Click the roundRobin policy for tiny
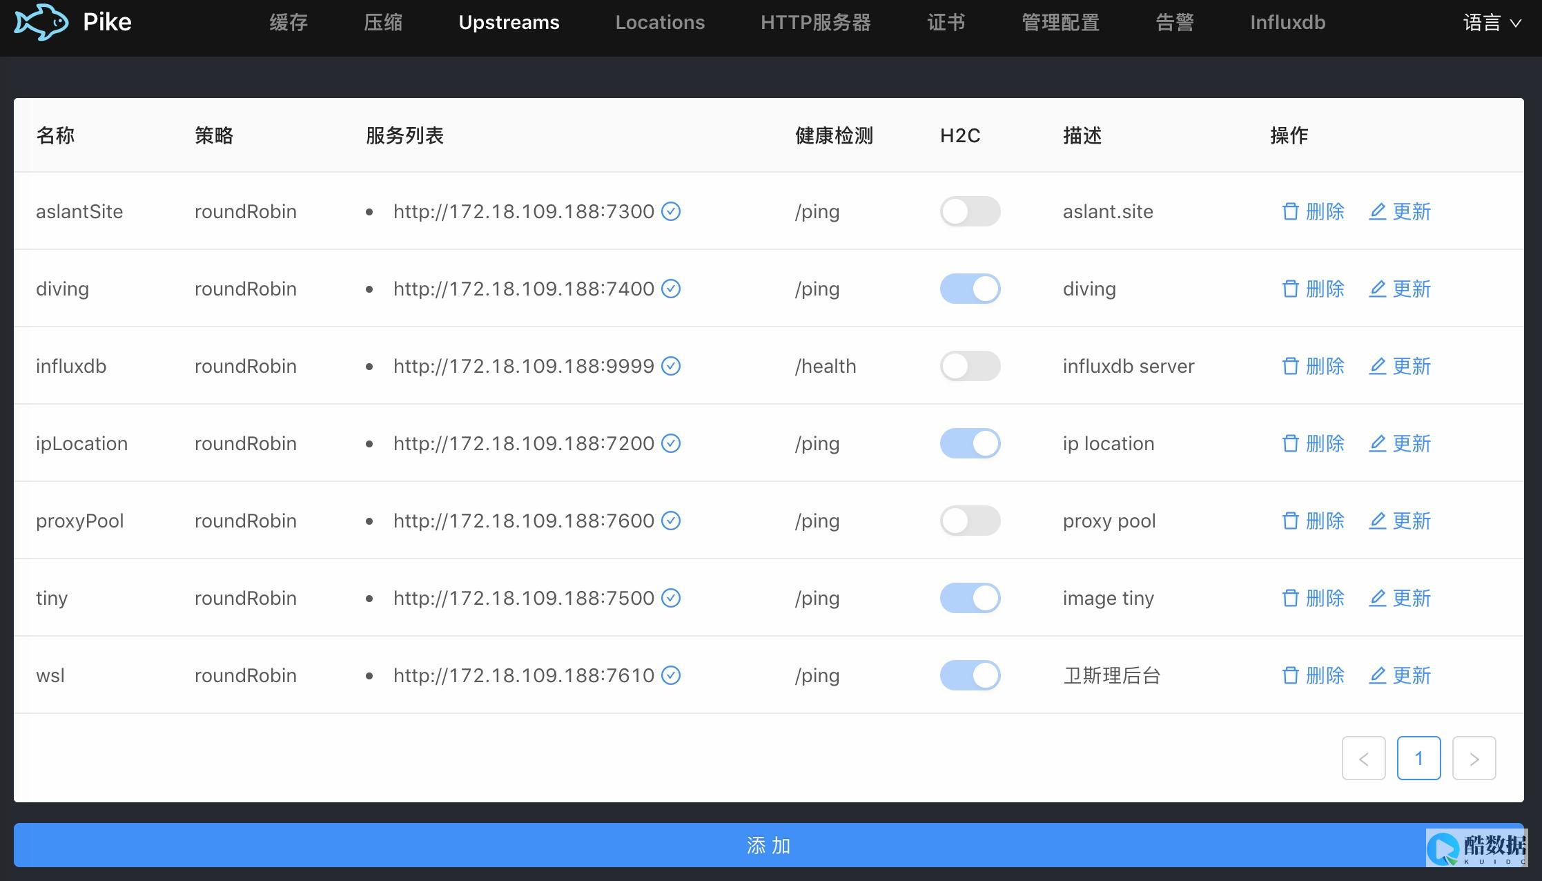Image resolution: width=1542 pixels, height=881 pixels. point(246,598)
